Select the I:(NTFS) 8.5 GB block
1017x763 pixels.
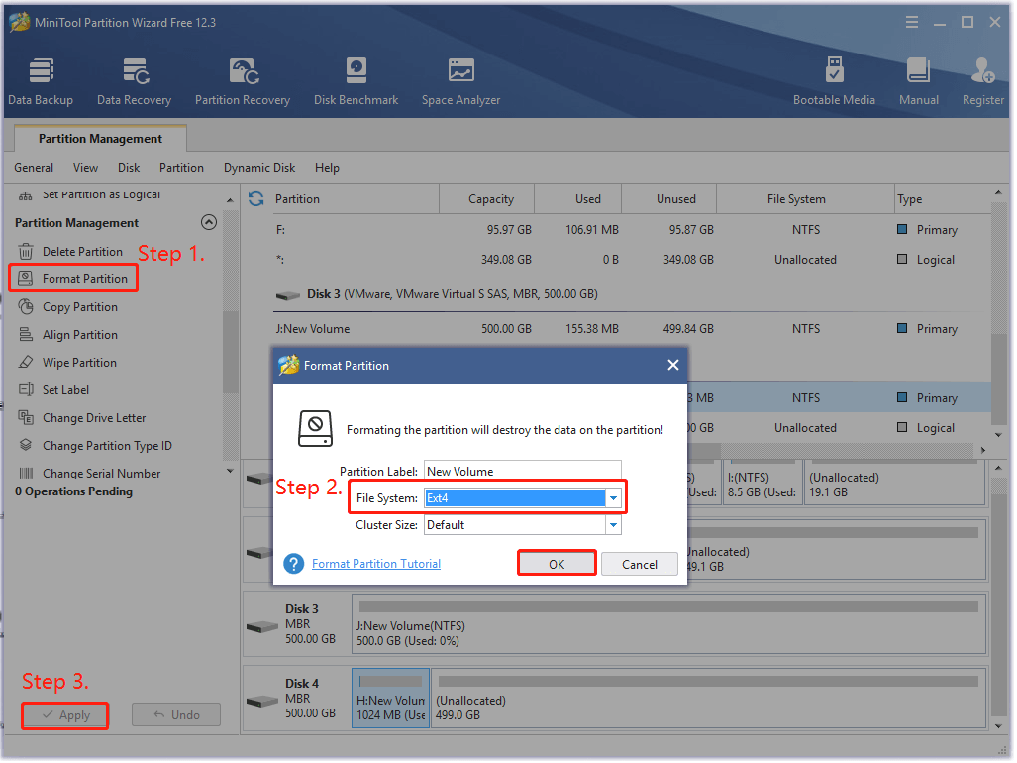[763, 484]
